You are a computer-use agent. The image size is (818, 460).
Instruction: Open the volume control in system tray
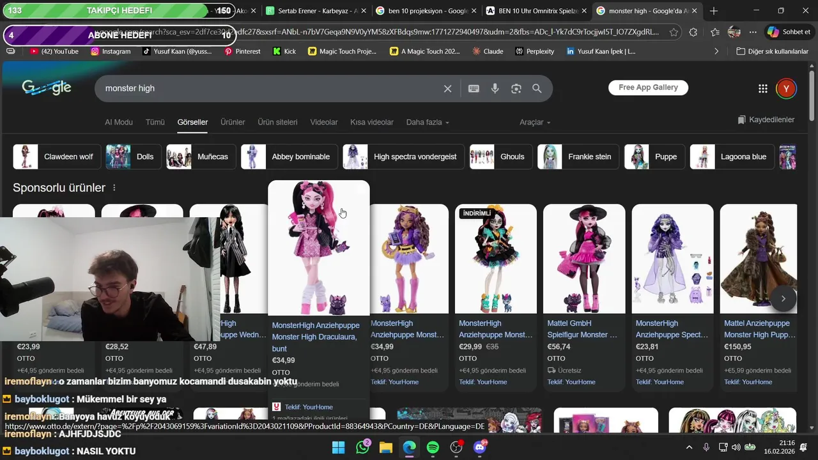pos(736,447)
